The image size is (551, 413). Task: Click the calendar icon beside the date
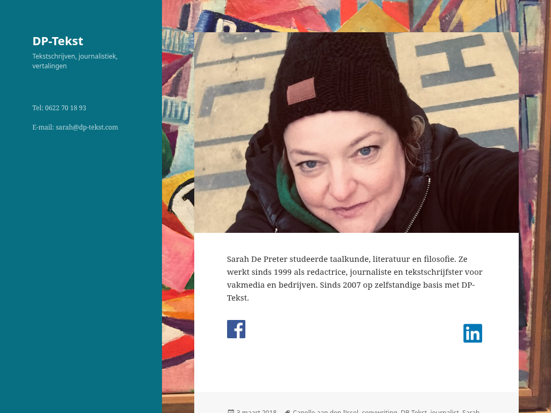[x=231, y=411]
